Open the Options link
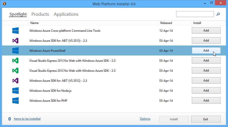 tap(145, 119)
